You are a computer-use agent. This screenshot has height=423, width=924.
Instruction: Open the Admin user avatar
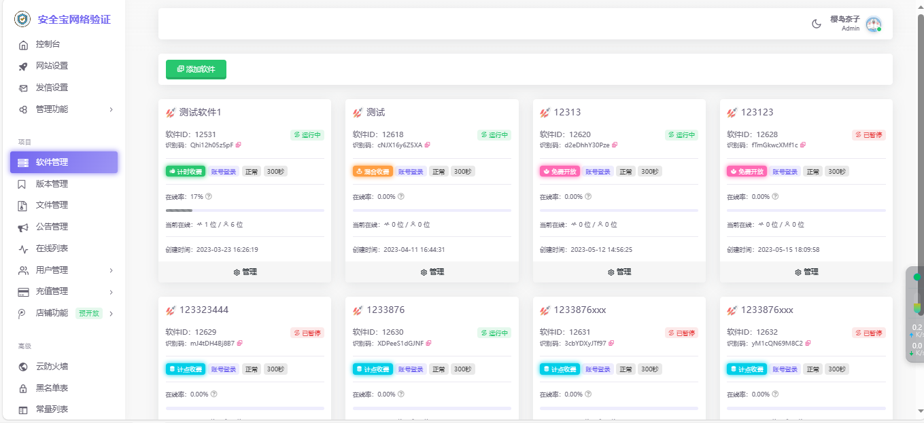[x=874, y=24]
